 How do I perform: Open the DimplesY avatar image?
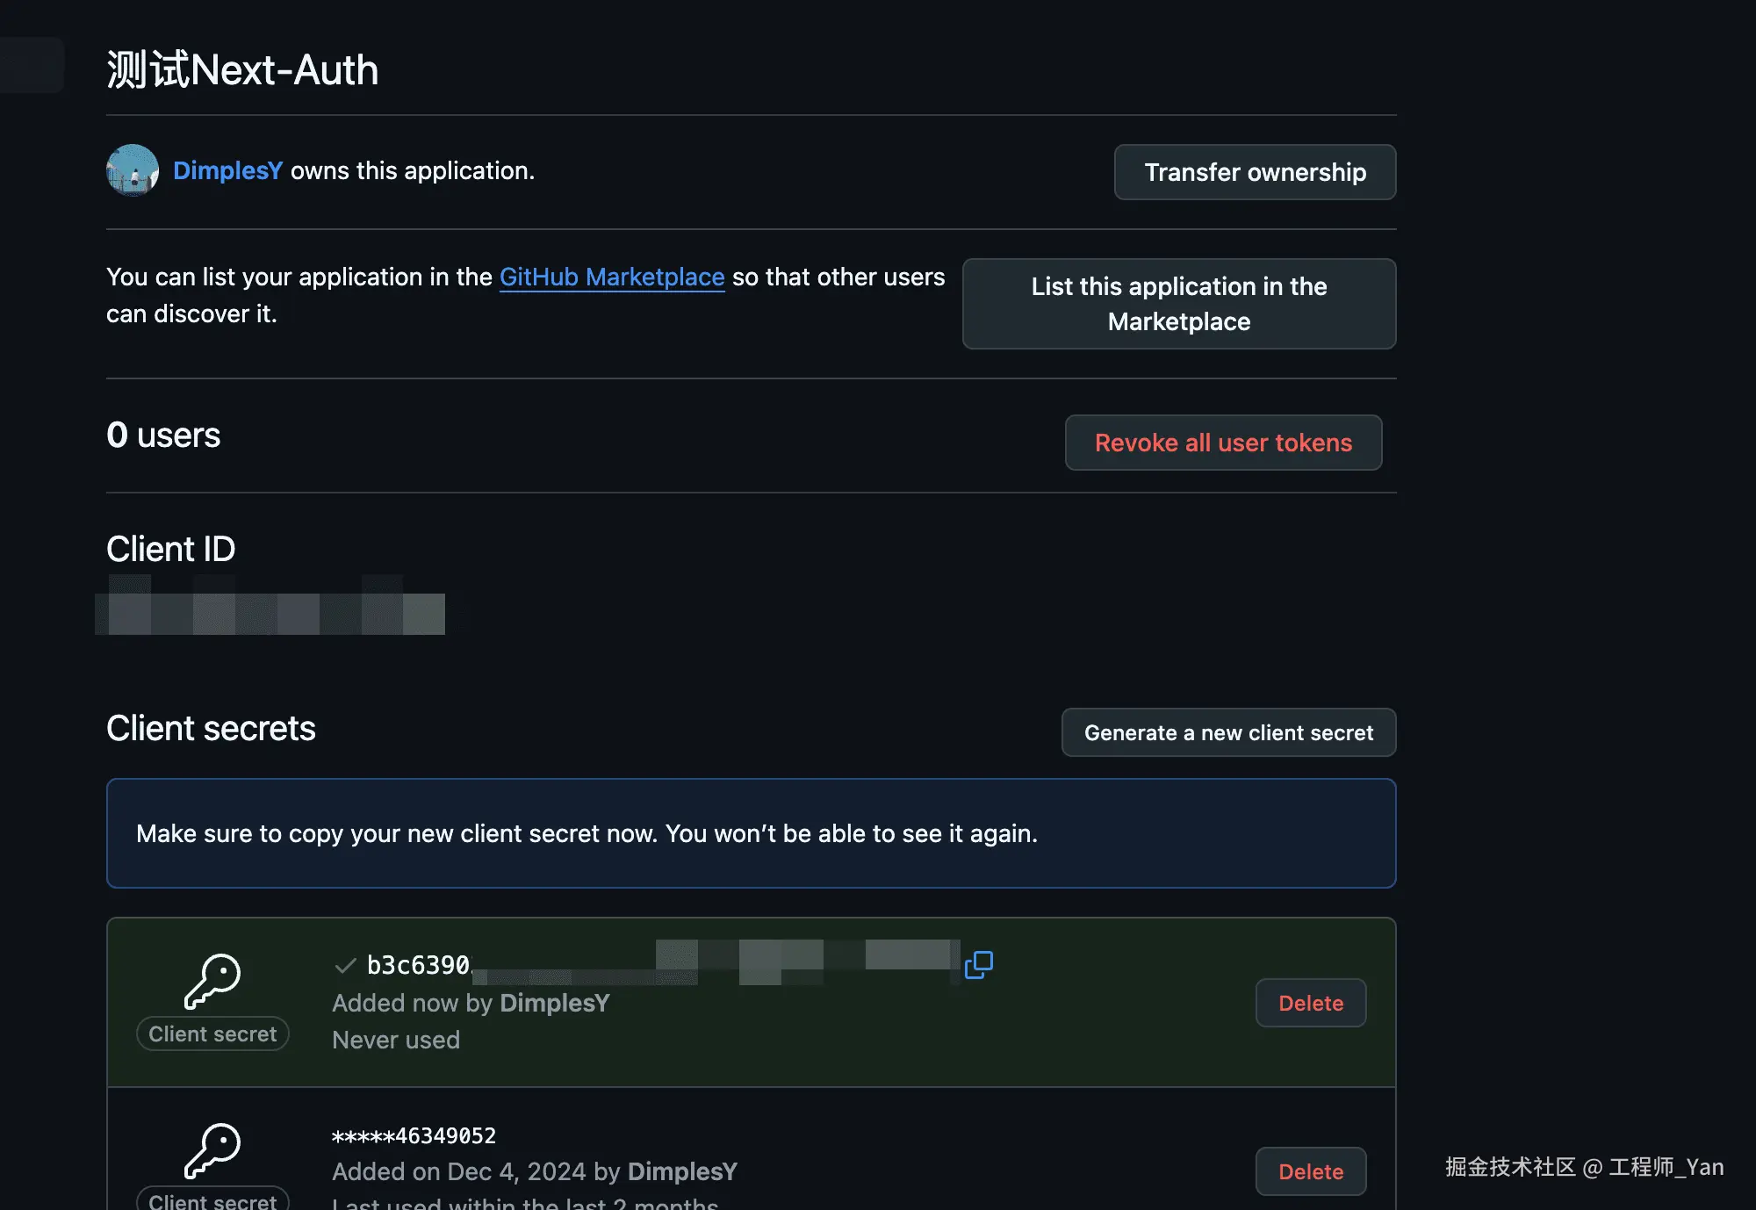coord(133,170)
